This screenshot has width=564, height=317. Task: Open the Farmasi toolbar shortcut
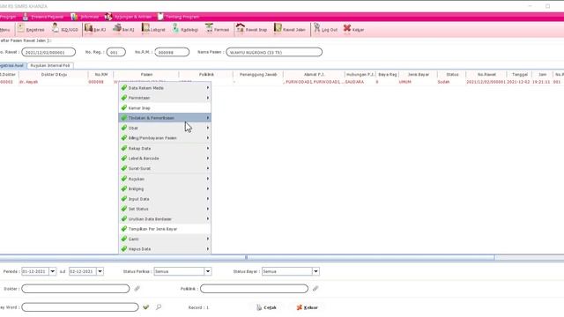pos(217,29)
